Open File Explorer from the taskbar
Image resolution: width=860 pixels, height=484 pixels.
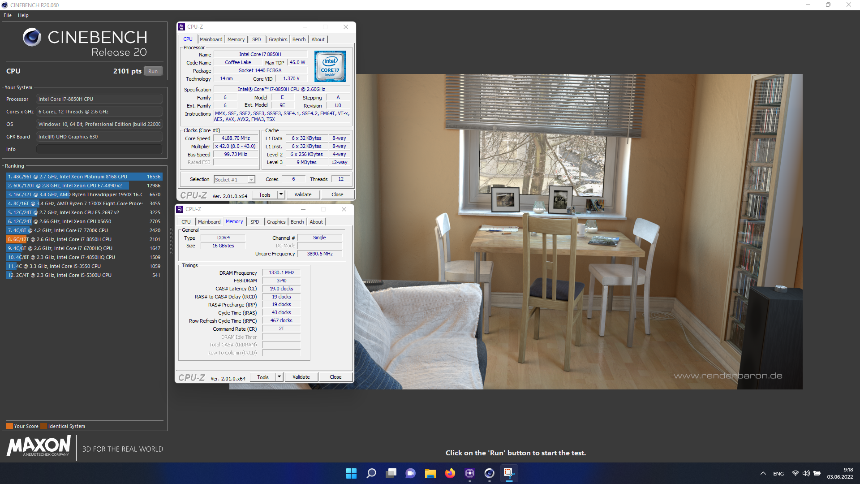[x=430, y=473]
